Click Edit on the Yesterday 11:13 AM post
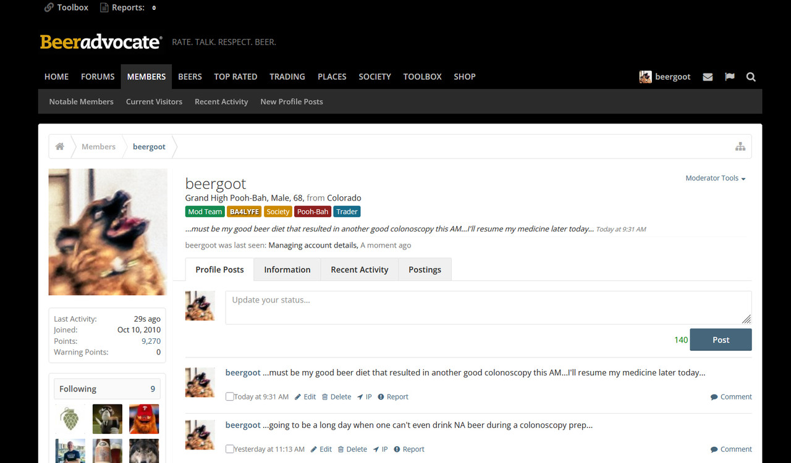The image size is (791, 463). 321,449
